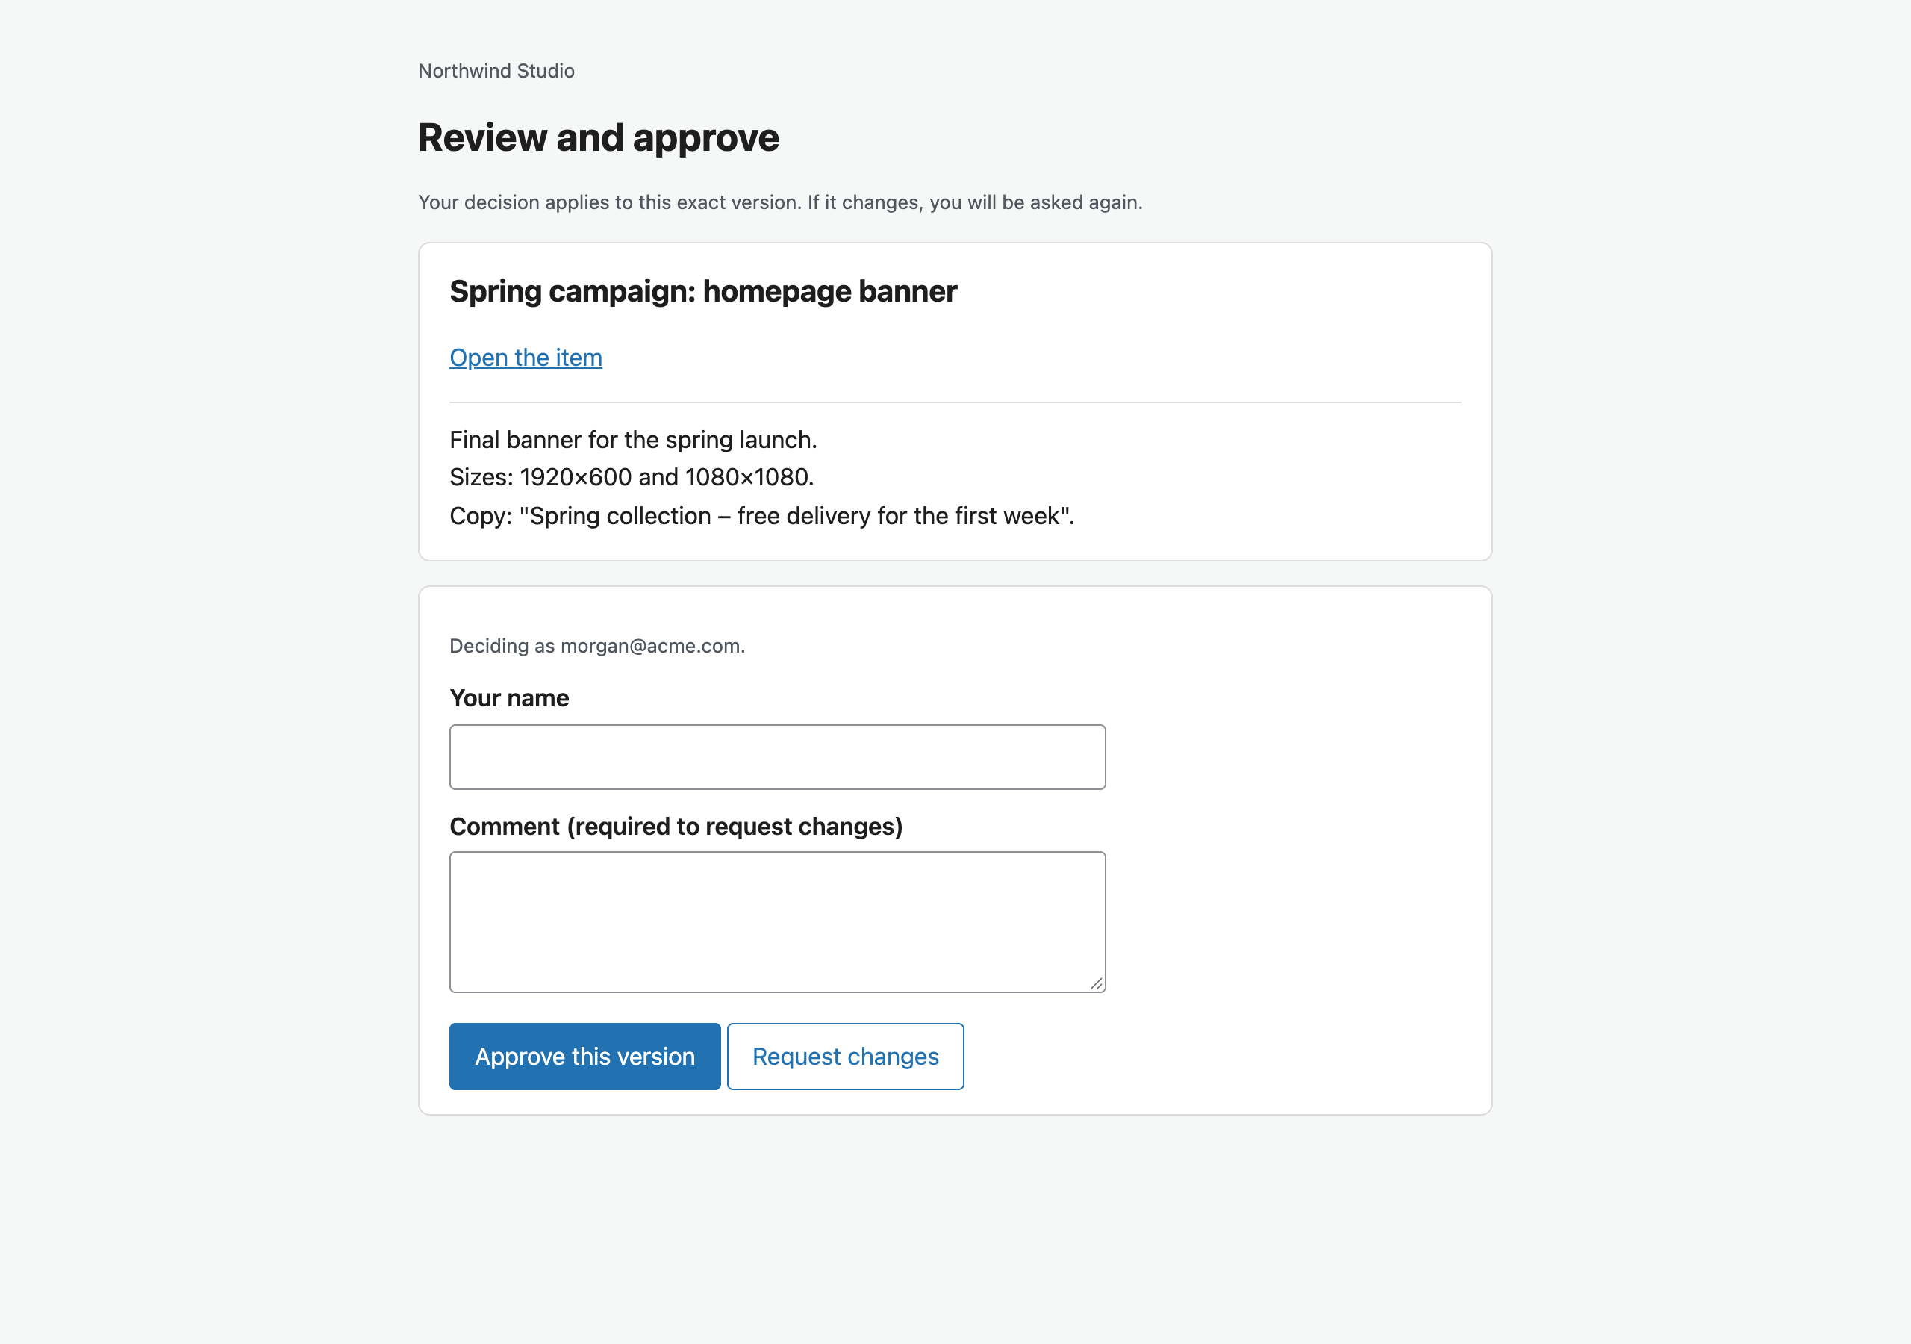Focus the Comment text area
The height and width of the screenshot is (1344, 1911).
(777, 922)
